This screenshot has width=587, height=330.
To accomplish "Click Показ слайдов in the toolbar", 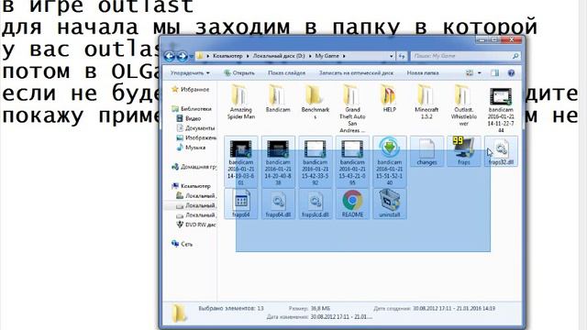I will (286, 73).
